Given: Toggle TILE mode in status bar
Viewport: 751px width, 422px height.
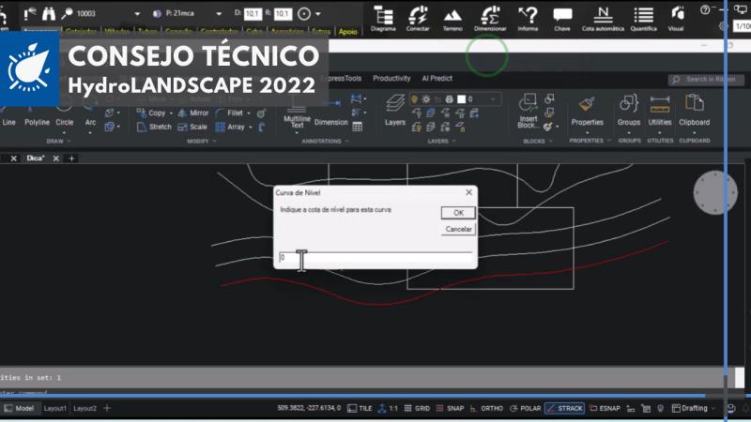Looking at the screenshot, I should tap(360, 408).
